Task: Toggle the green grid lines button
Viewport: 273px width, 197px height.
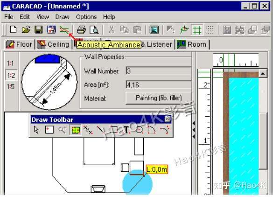Action: click(x=197, y=30)
